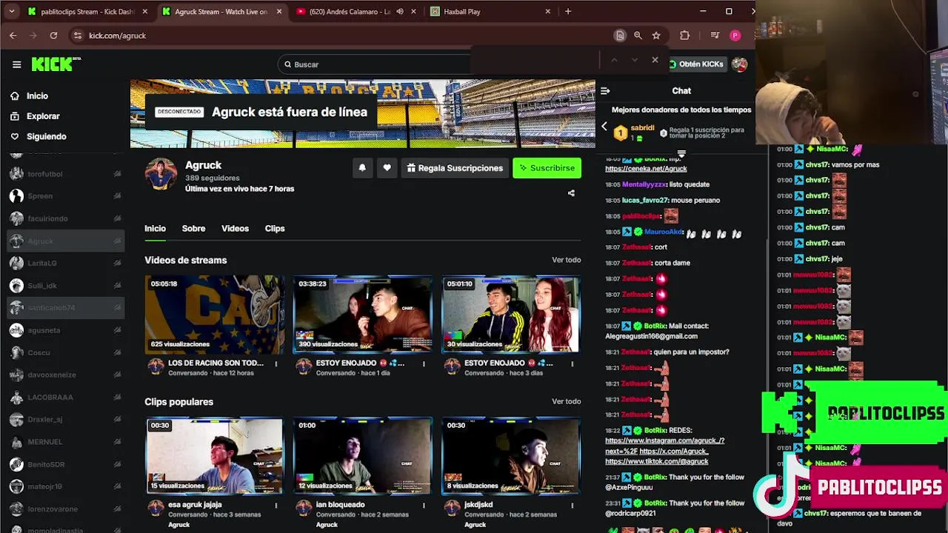The height and width of the screenshot is (533, 948).
Task: Click the KICK logo
Action: tap(56, 64)
